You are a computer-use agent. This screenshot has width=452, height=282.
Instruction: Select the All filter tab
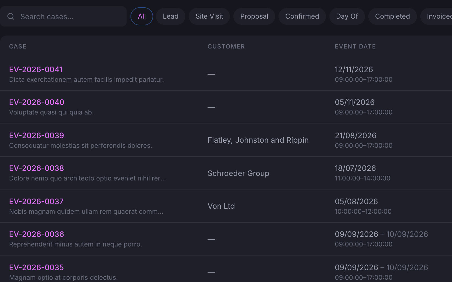coord(142,16)
